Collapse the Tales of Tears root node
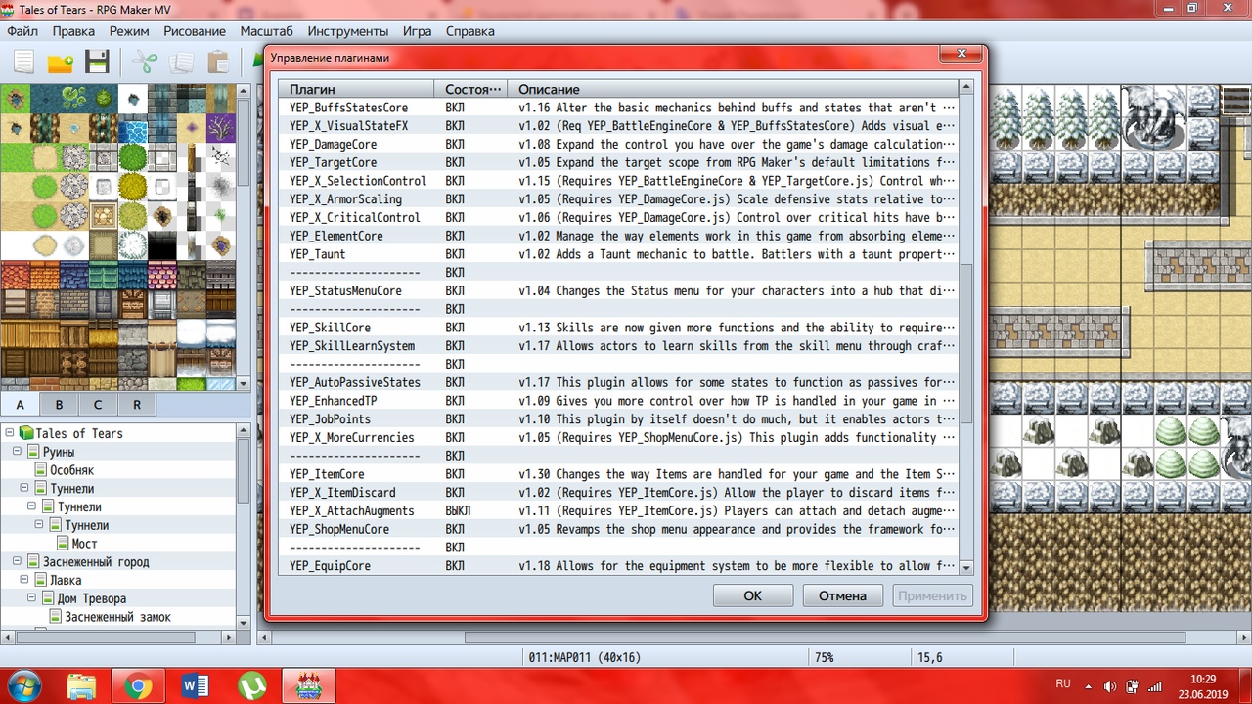Screen dimensions: 1252x704 click(x=10, y=433)
